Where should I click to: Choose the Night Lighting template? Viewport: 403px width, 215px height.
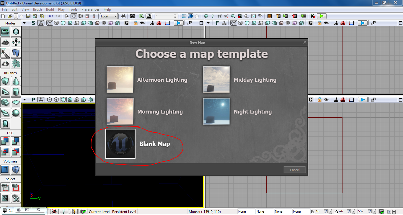pos(237,111)
